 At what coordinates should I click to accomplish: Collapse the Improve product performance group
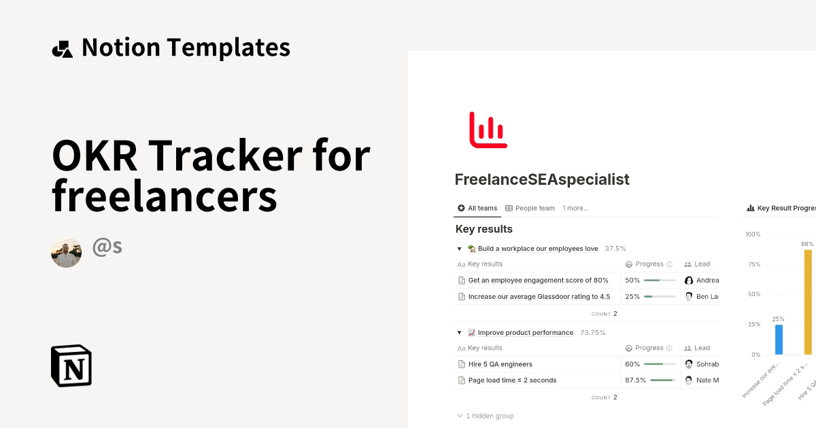[459, 332]
